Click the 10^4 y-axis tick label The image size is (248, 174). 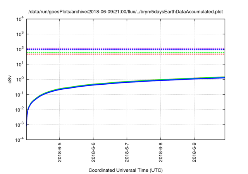pyautogui.click(x=20, y=19)
